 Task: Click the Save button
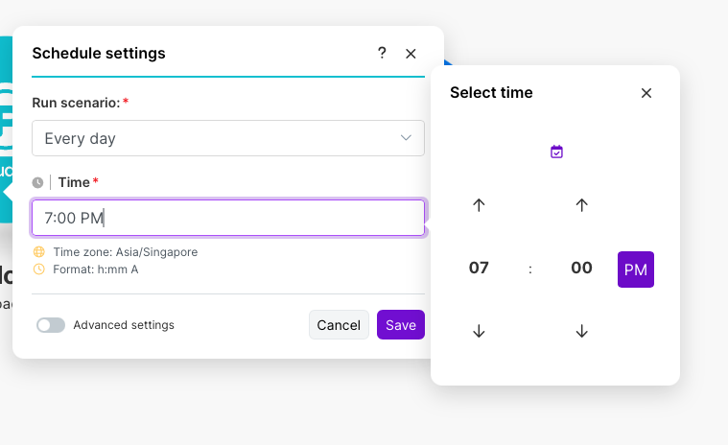click(x=401, y=325)
